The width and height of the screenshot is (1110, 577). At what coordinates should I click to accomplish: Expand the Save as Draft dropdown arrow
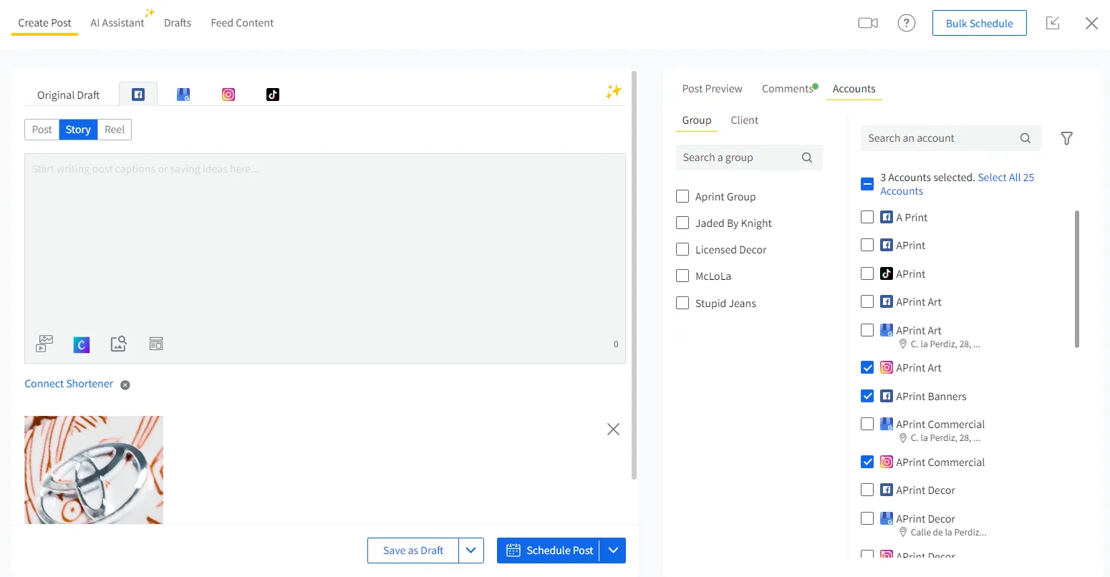coord(471,551)
